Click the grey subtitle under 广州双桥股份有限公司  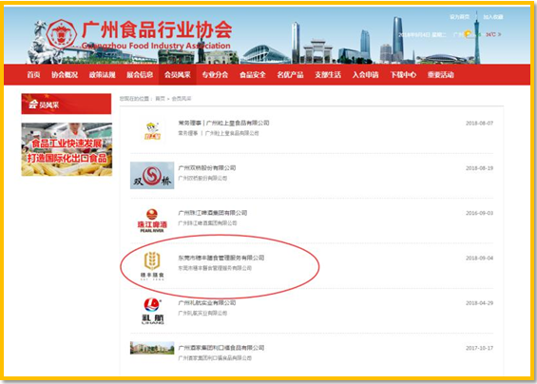click(x=202, y=178)
